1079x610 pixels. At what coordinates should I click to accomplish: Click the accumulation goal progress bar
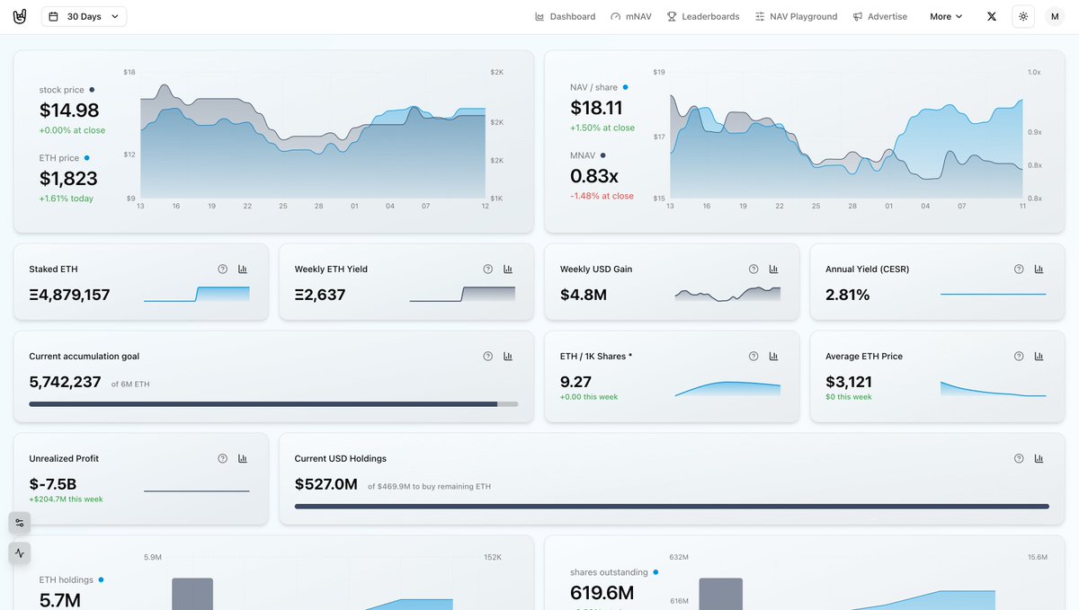point(273,404)
